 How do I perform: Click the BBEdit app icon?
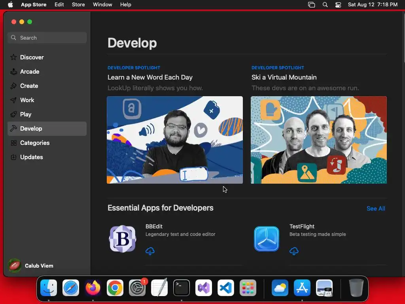click(x=123, y=239)
